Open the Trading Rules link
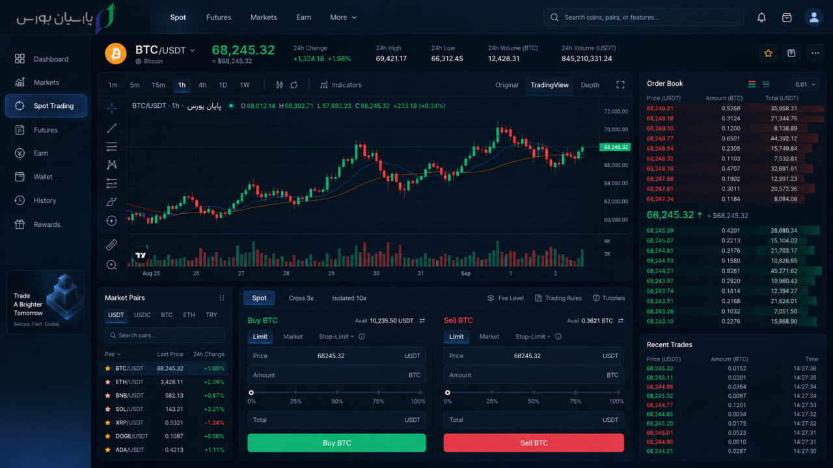This screenshot has height=468, width=833. tap(558, 298)
